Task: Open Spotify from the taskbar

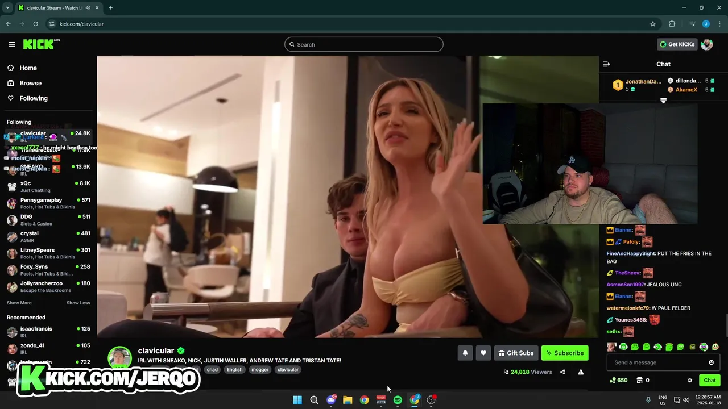Action: 398,400
